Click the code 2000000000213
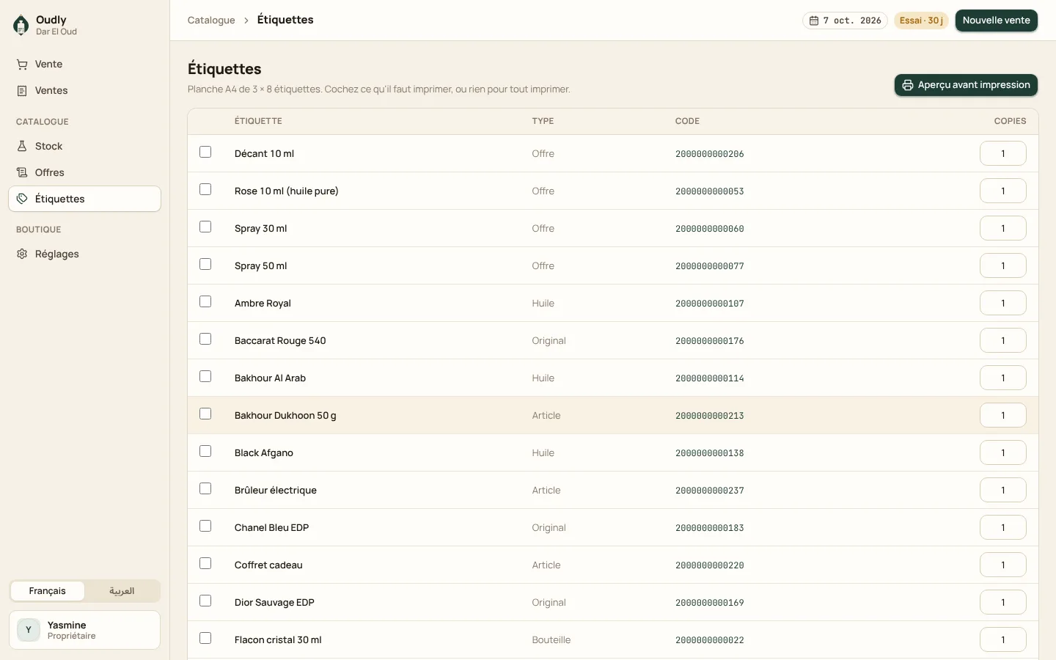Image resolution: width=1056 pixels, height=660 pixels. [709, 416]
